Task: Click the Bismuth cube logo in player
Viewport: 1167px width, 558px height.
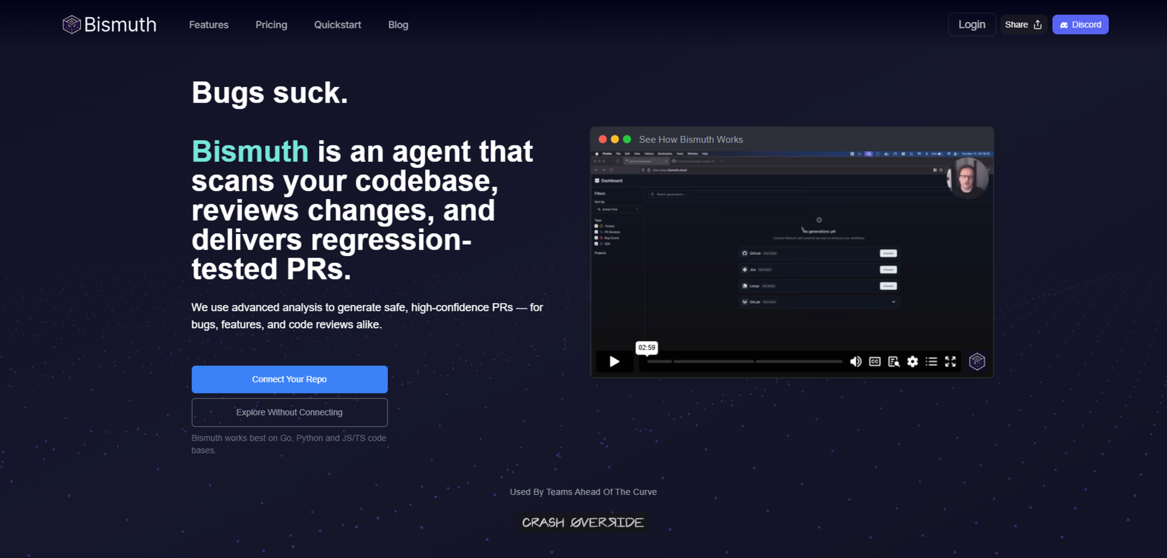Action: click(x=977, y=361)
